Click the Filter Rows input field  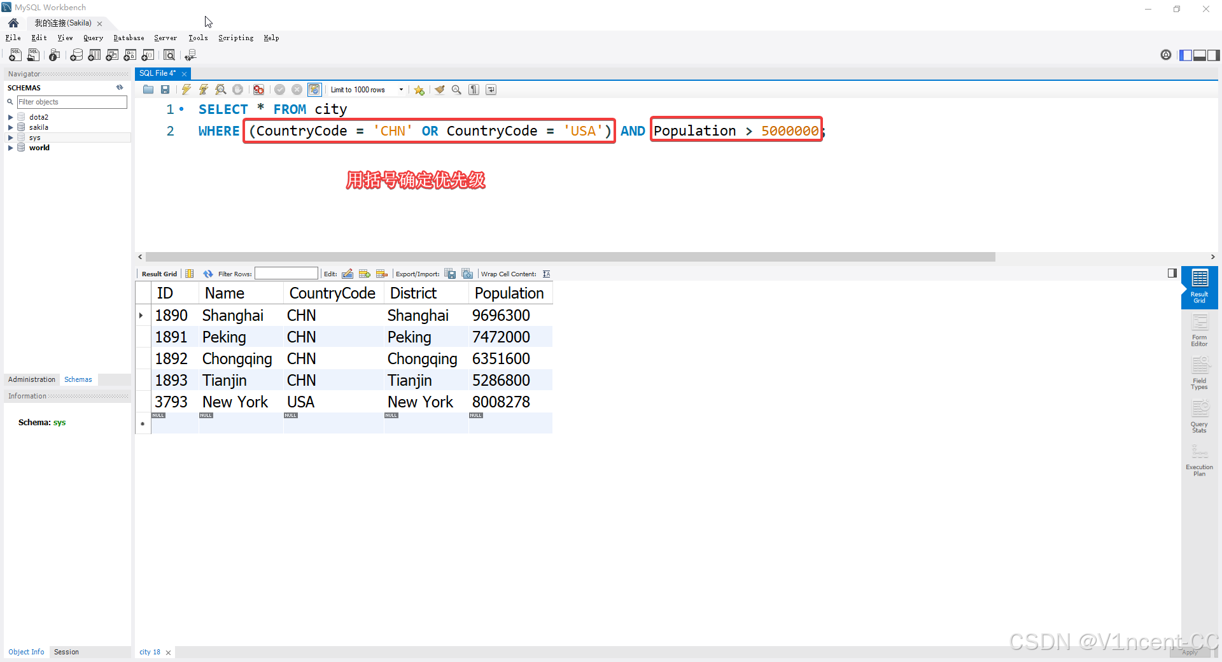tap(286, 274)
